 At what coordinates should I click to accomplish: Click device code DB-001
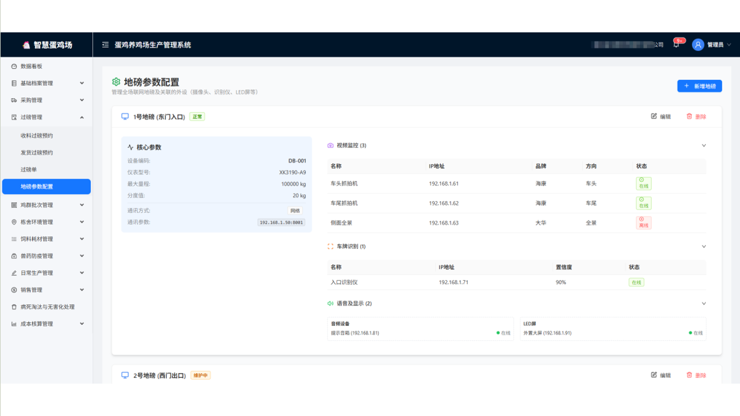pos(297,161)
